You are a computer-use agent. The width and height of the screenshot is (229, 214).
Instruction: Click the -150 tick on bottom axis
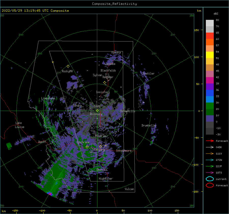pos(15,211)
